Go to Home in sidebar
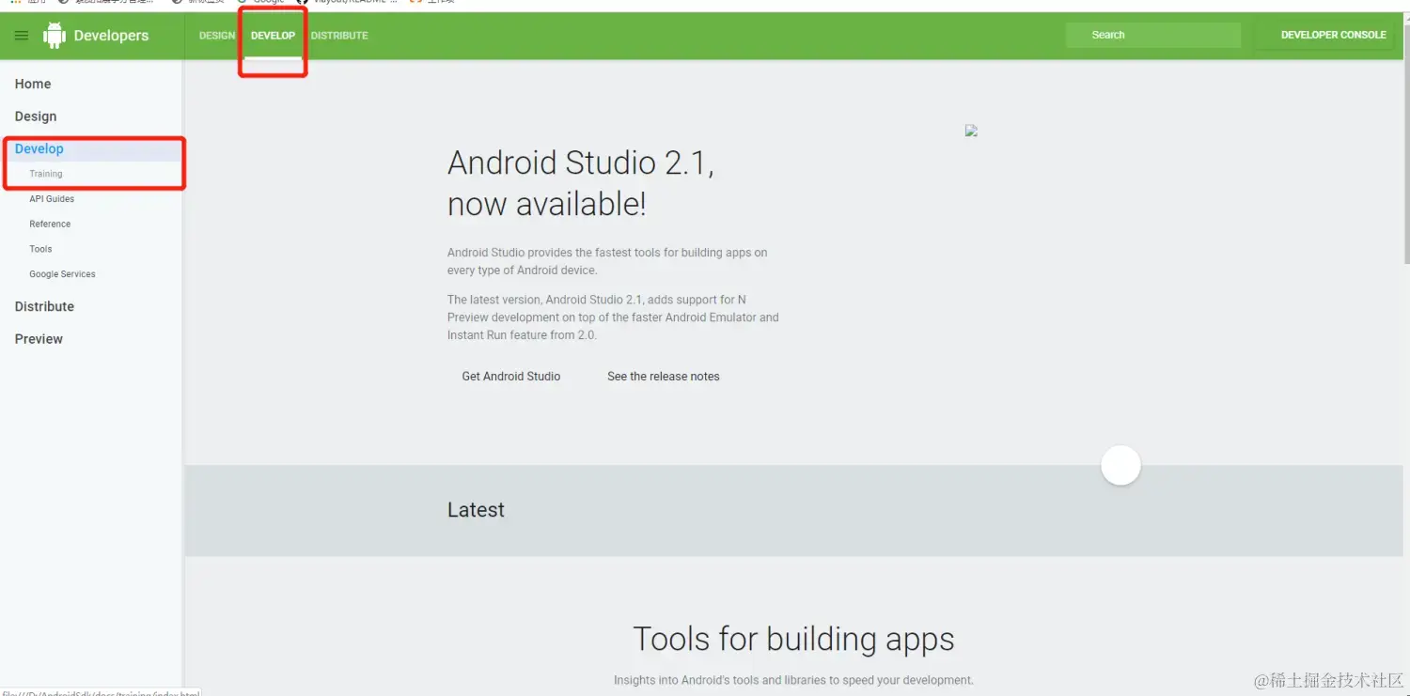 (33, 84)
